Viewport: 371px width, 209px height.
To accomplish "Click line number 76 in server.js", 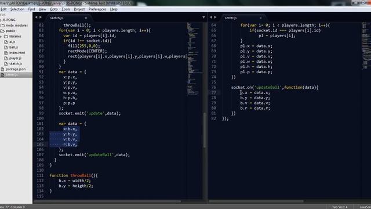I will (x=214, y=87).
